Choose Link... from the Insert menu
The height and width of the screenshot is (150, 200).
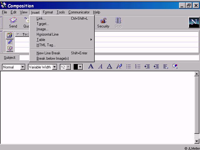pyautogui.click(x=62, y=18)
